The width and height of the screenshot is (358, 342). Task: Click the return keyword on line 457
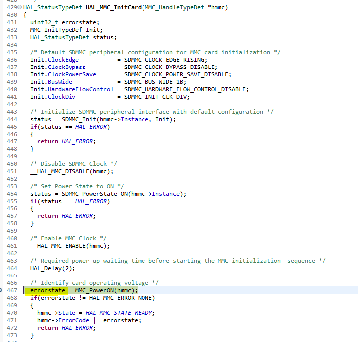48,216
